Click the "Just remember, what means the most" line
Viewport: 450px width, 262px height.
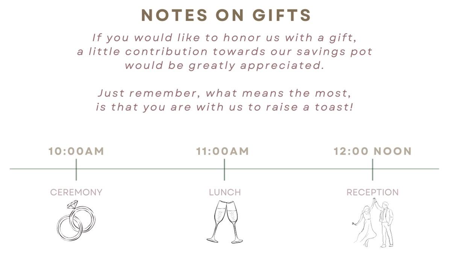(x=224, y=93)
